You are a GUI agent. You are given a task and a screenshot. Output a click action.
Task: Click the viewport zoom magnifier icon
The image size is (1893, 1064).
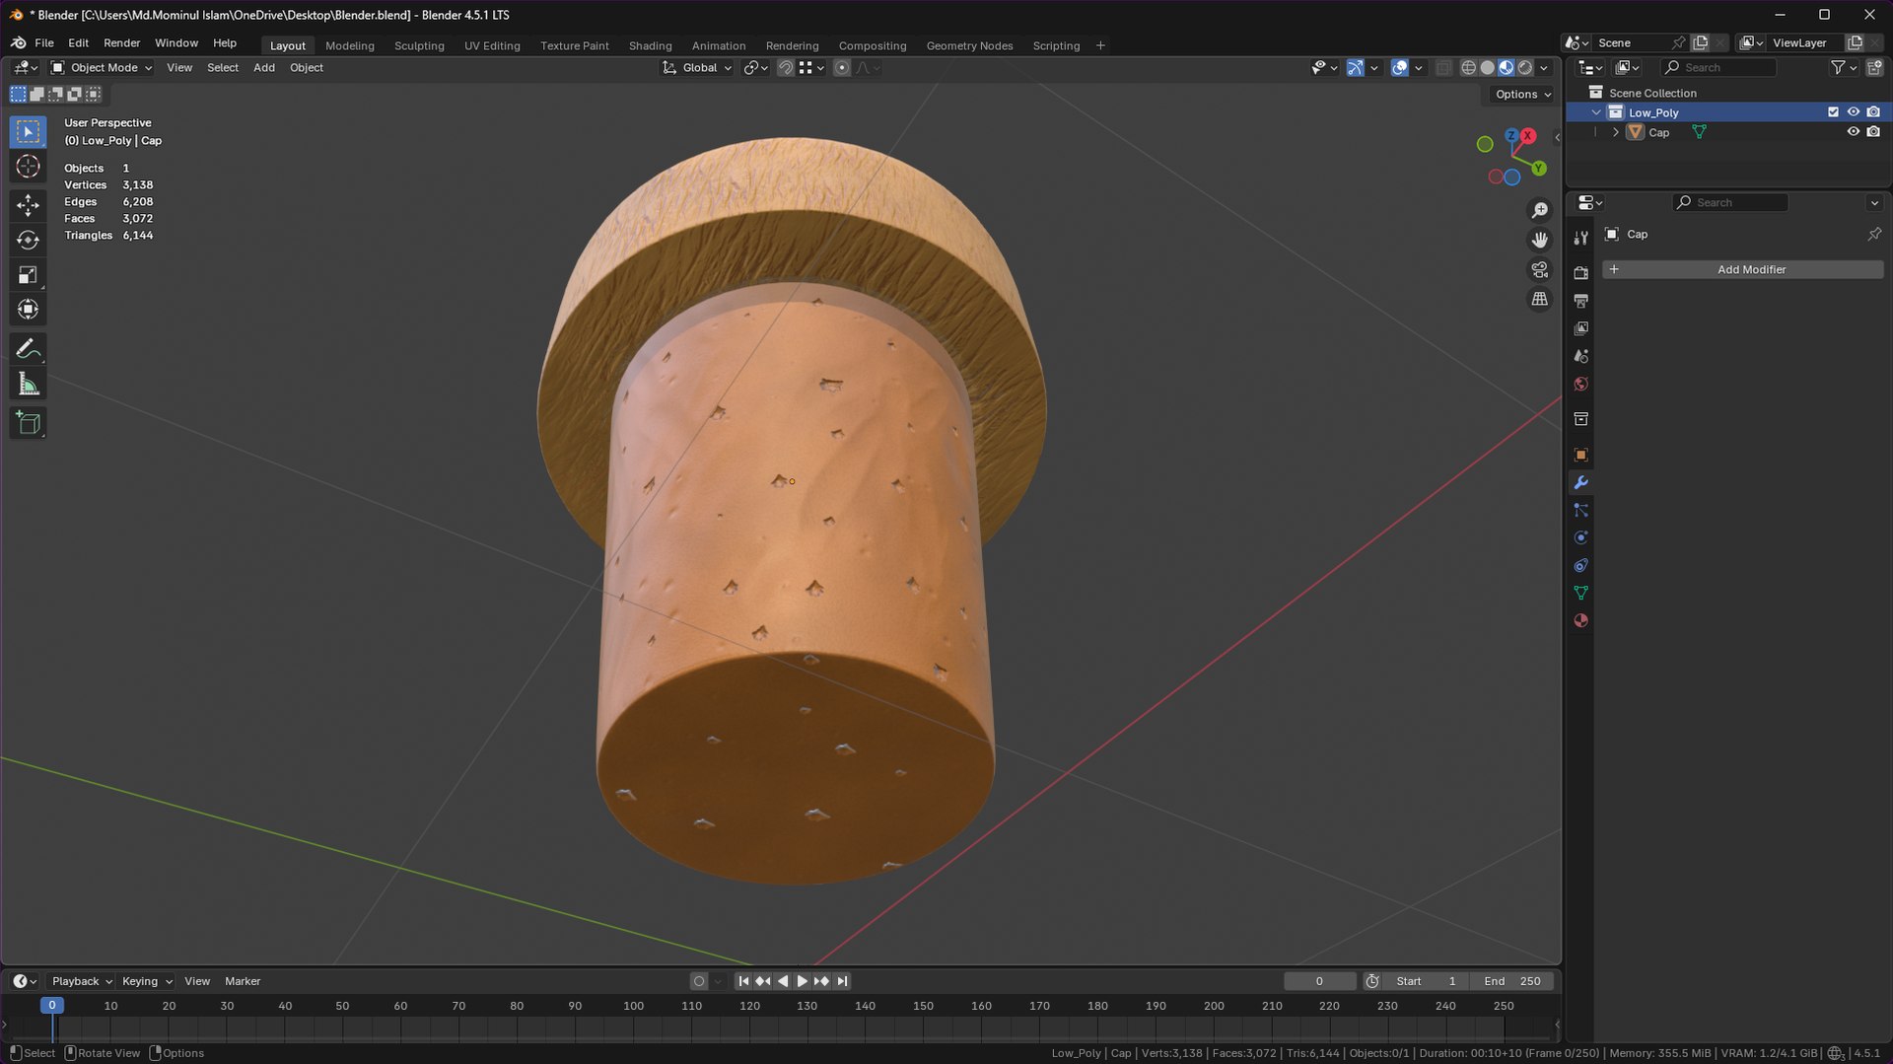[1539, 210]
